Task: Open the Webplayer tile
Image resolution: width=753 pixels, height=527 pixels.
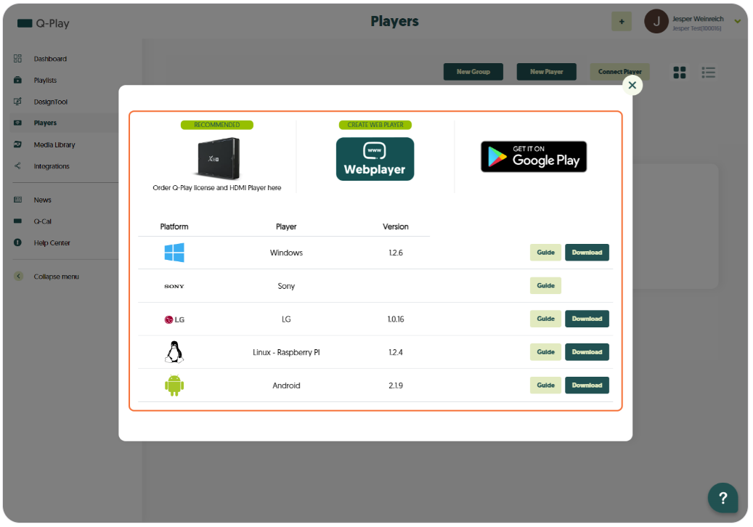Action: point(375,159)
